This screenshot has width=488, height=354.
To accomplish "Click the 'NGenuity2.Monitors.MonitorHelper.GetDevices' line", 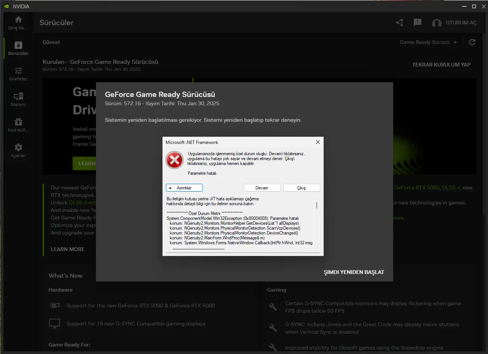I will pos(234,223).
